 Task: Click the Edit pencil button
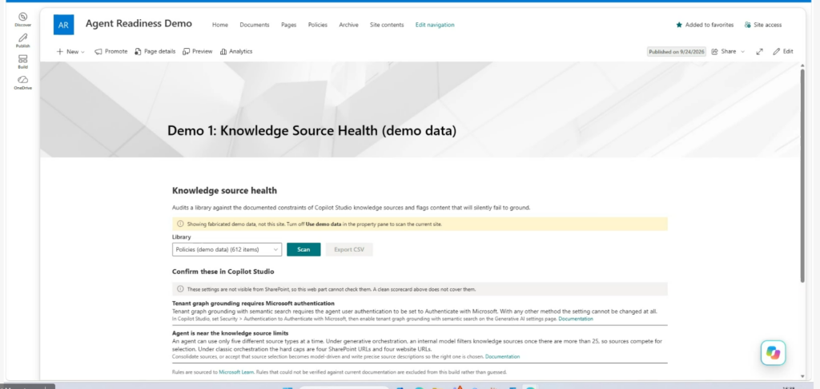pos(783,52)
